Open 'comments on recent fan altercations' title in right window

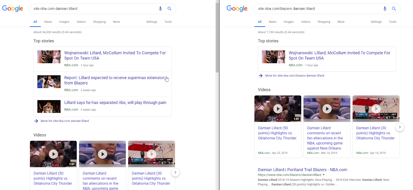click(x=325, y=138)
